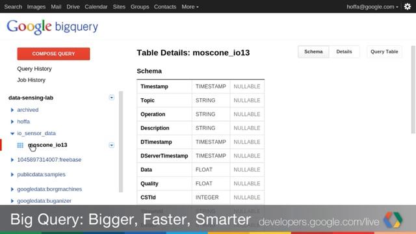
Task: Expand 1045897314007:freebase dataset arrow
Action: [x=12, y=160]
